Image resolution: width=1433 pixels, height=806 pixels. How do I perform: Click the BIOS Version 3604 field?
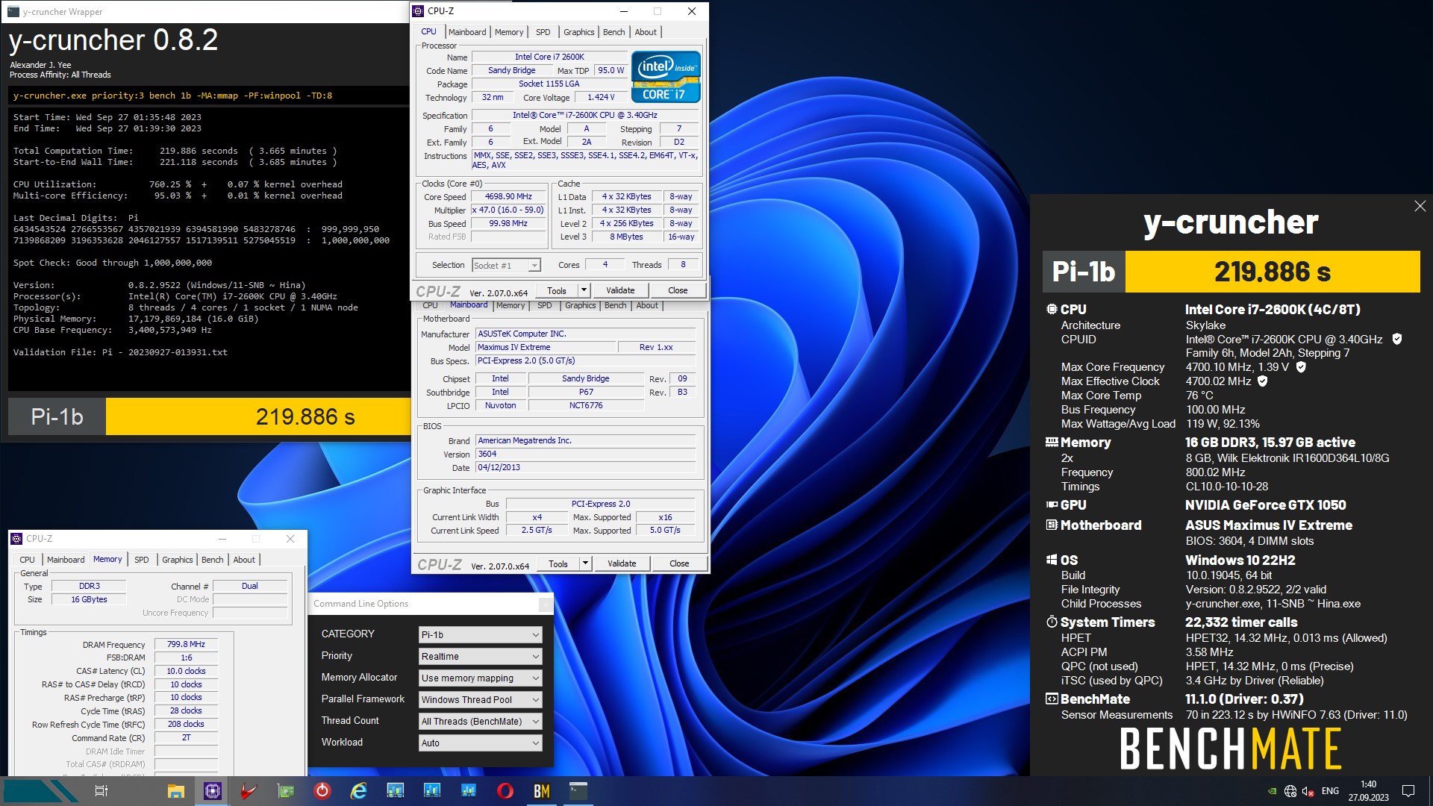(586, 454)
